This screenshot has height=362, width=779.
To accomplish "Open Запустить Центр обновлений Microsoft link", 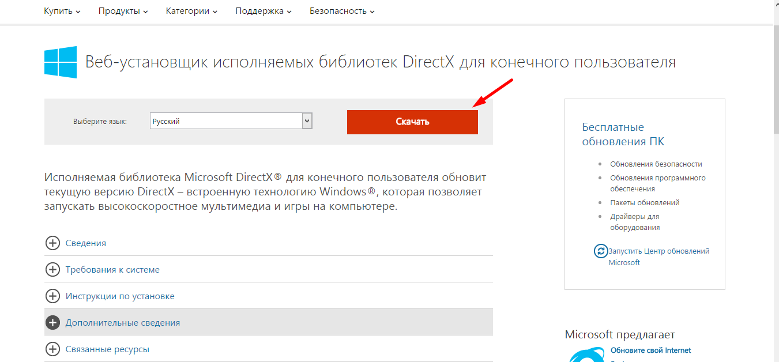I will [659, 257].
